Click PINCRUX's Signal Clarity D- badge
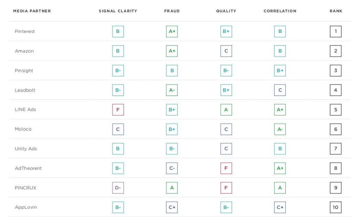This screenshot has width=351, height=217. point(118,188)
